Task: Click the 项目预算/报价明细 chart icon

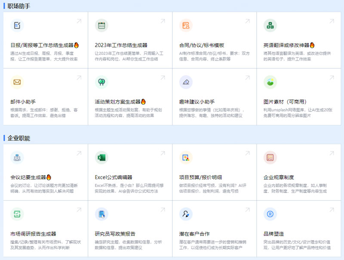Action: [186, 157]
